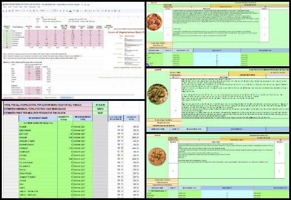Select the $1,530.45 total cell
The height and width of the screenshot is (200, 291).
[100, 105]
